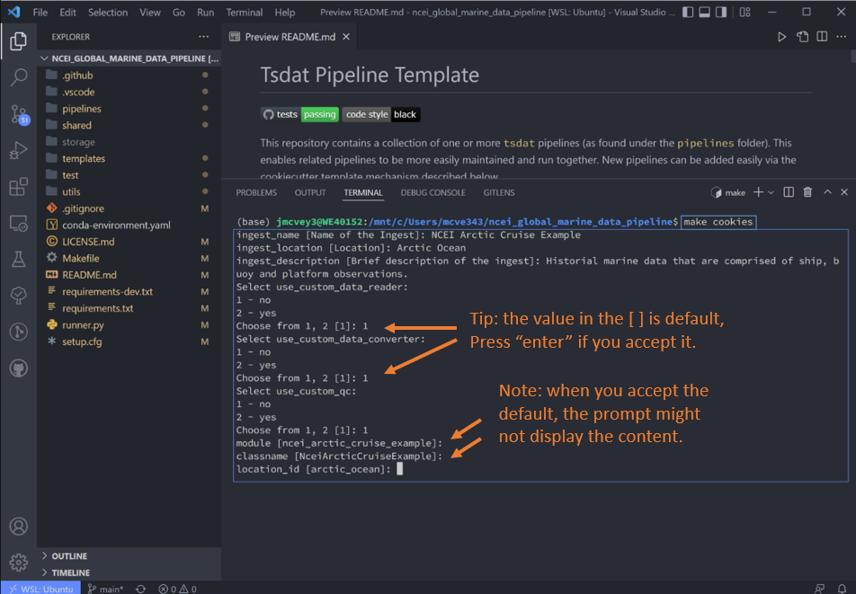Open the Run and Debug view

[x=19, y=151]
